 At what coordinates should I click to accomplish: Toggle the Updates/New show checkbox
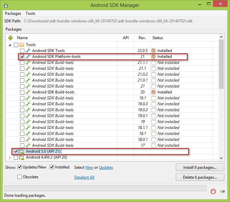tap(19, 167)
